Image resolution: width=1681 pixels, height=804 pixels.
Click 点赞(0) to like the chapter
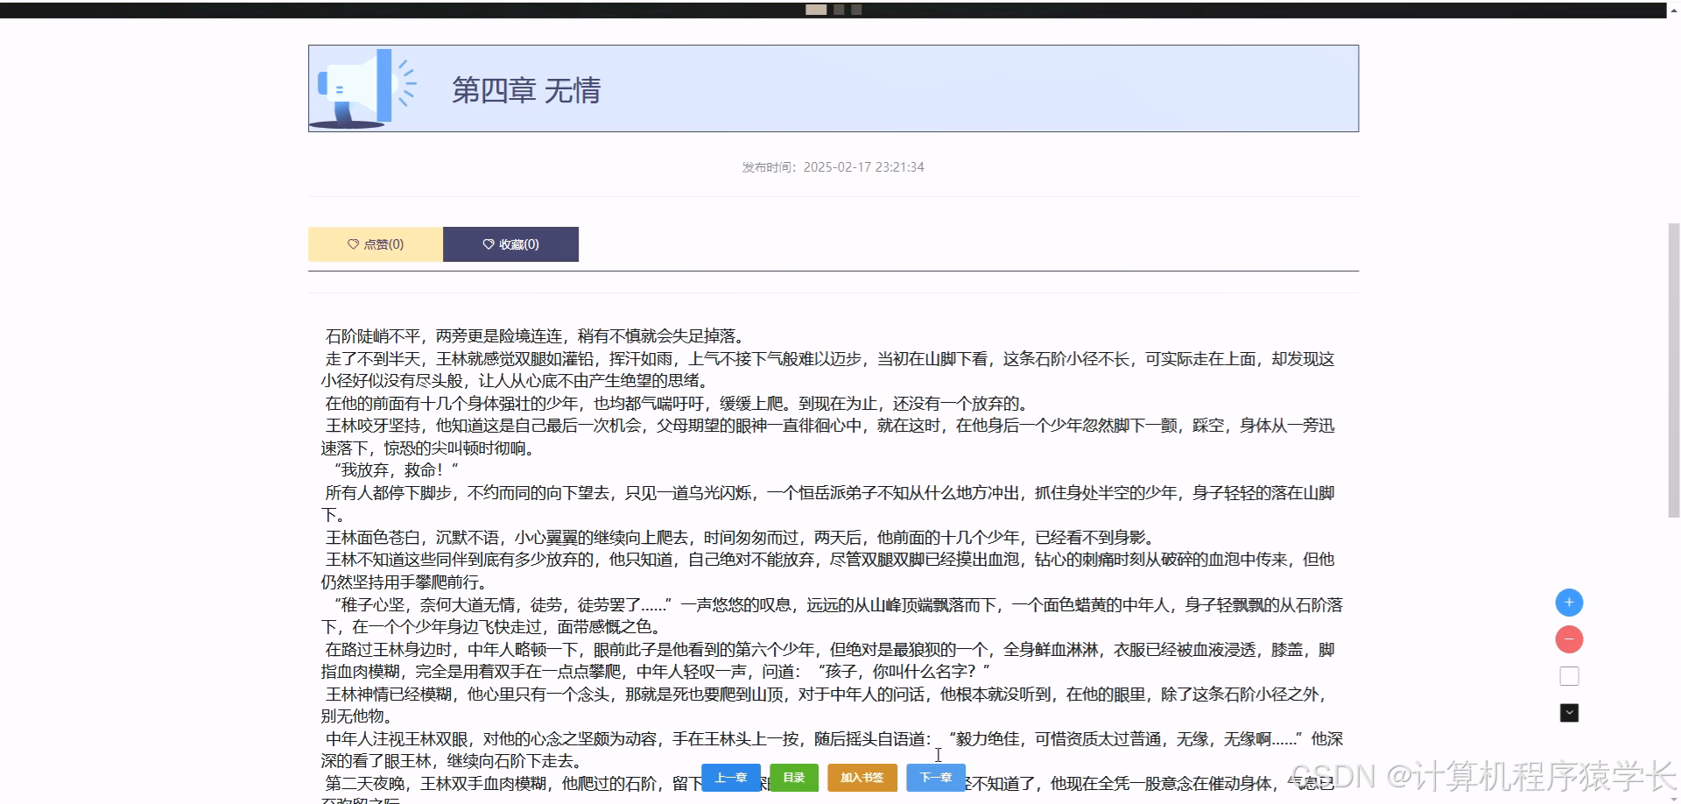(x=376, y=244)
